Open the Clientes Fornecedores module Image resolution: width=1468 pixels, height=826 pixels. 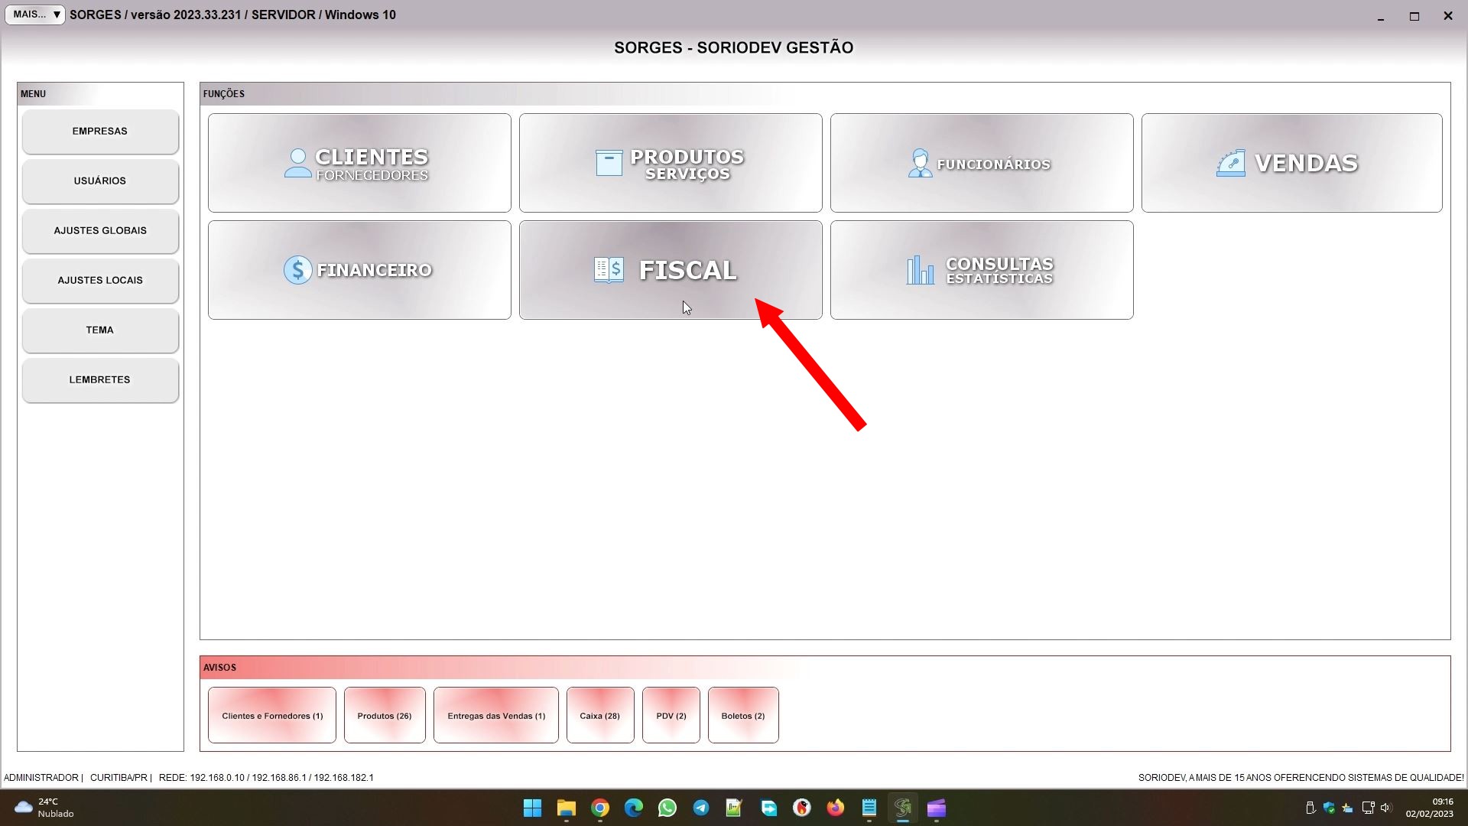coord(359,163)
